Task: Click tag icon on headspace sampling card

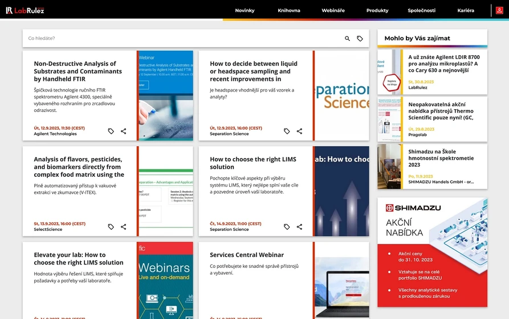Action: tap(287, 131)
